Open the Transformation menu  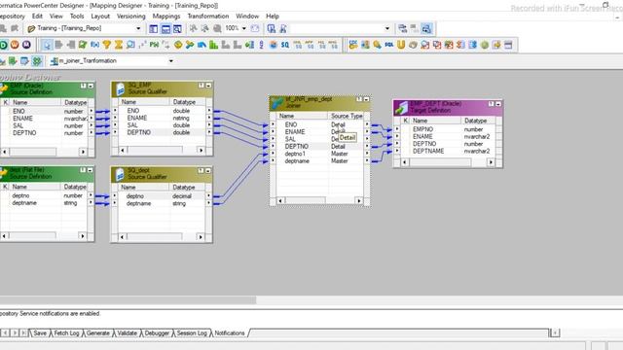pos(208,17)
